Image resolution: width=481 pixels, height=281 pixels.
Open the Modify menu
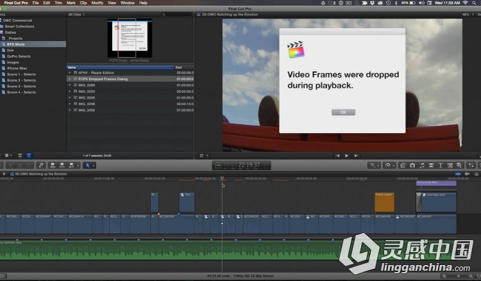coord(97,3)
